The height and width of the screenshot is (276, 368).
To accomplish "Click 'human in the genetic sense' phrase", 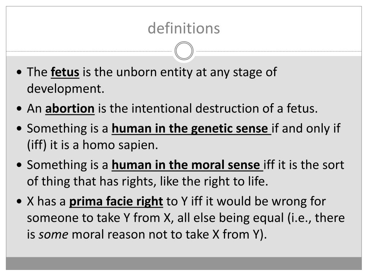I will click(191, 129).
